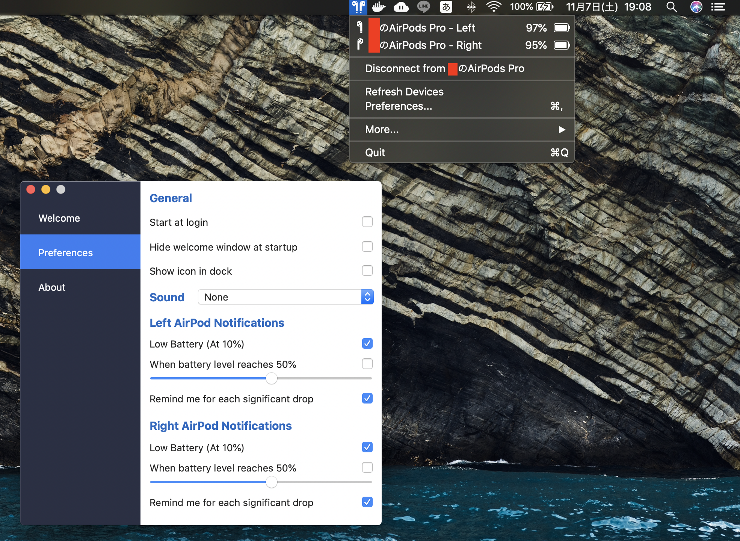Open Spotlight search magnifier icon
Viewport: 740px width, 541px height.
click(x=671, y=7)
